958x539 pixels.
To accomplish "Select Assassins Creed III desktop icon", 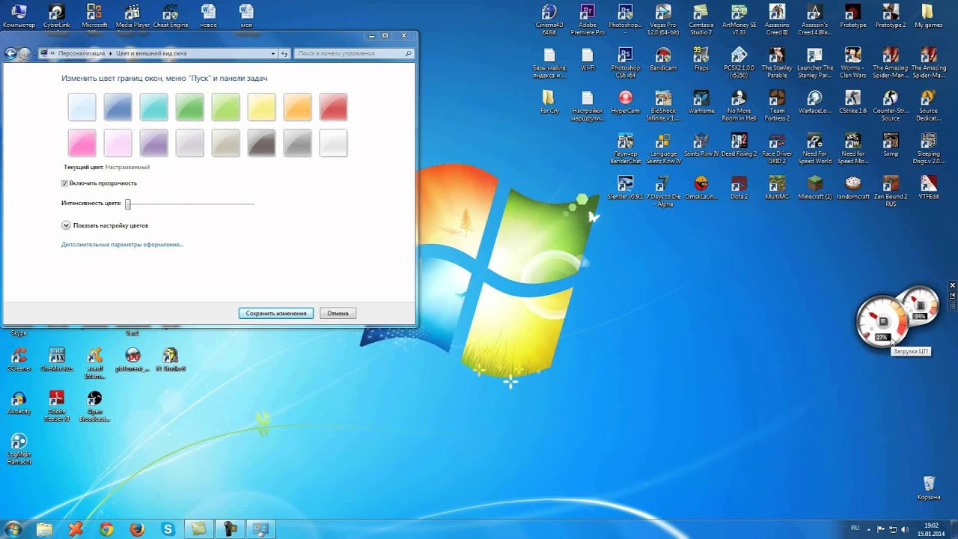I will tap(777, 19).
